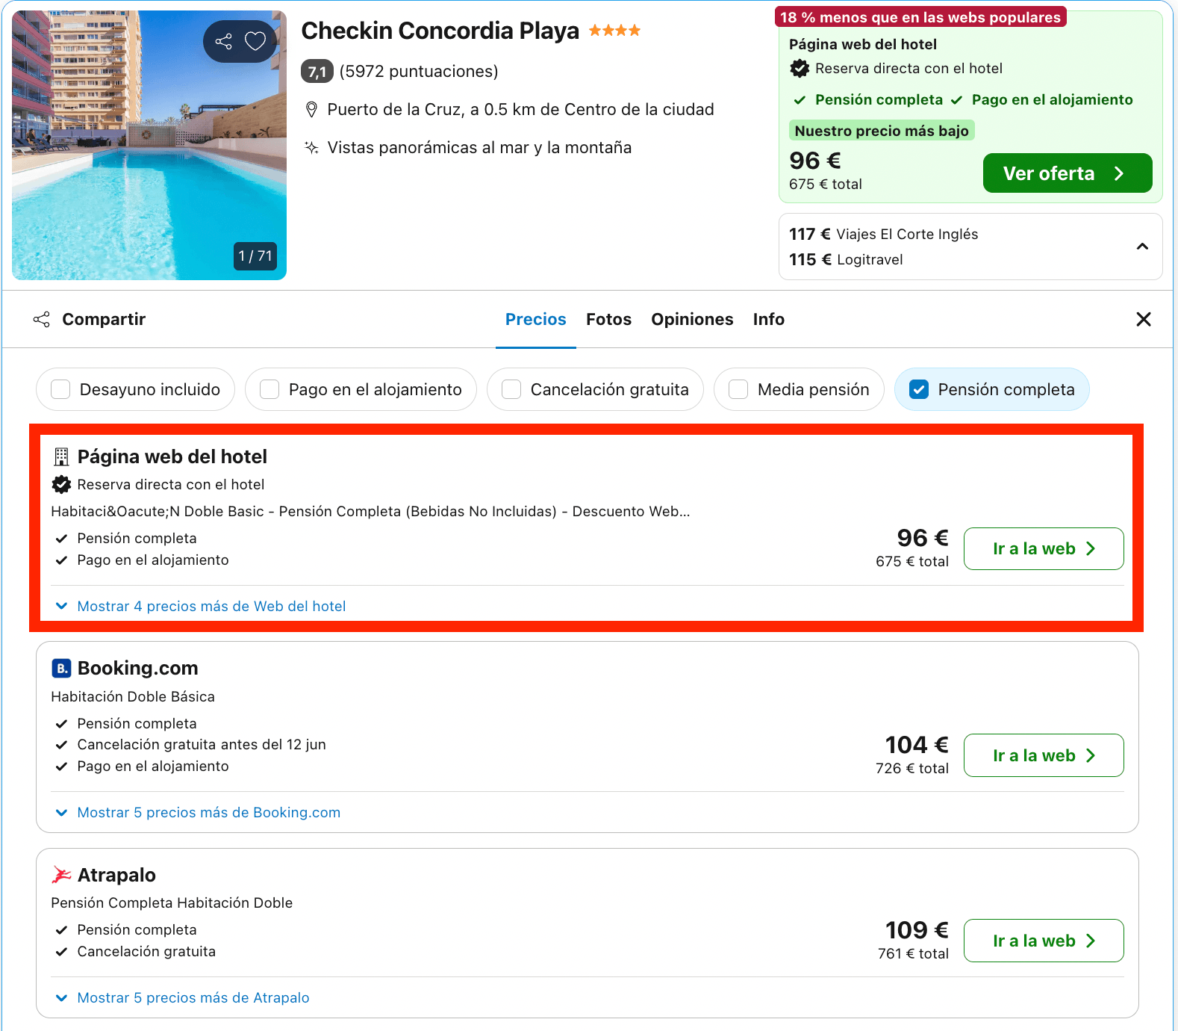Close the hotel details panel

(1143, 320)
